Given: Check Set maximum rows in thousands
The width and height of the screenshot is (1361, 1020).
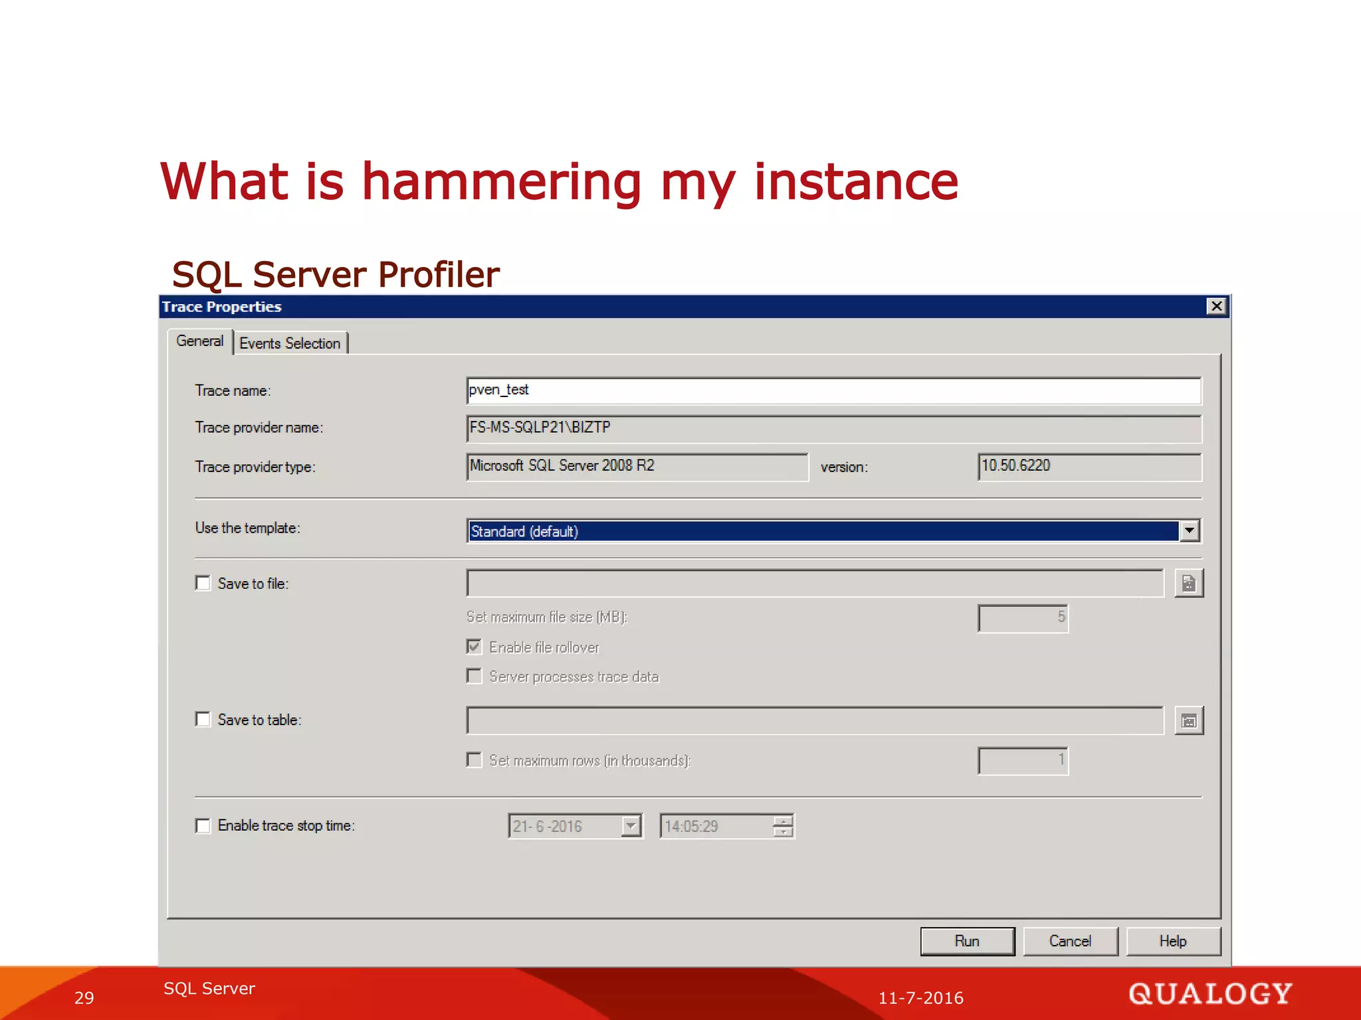Looking at the screenshot, I should 474,760.
